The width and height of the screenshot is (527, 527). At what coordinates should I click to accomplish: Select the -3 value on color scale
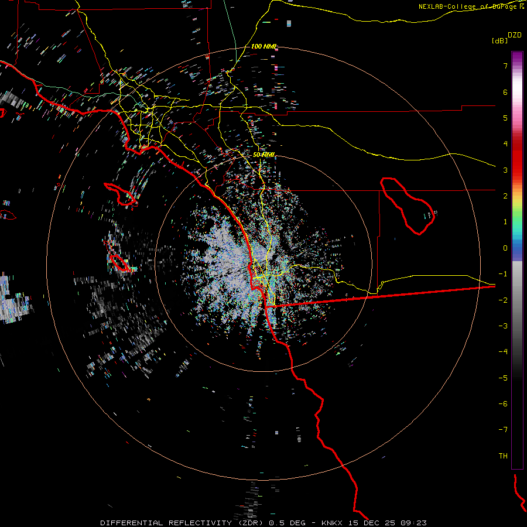tap(503, 326)
